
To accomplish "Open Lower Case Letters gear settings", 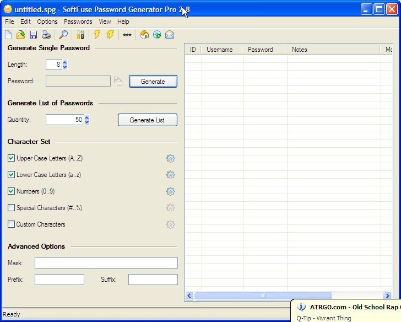I will 170,175.
